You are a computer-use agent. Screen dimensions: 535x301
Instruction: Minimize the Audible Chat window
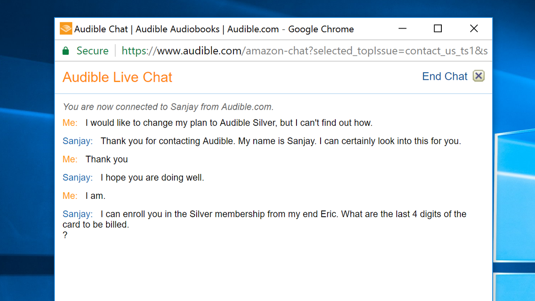(x=403, y=29)
